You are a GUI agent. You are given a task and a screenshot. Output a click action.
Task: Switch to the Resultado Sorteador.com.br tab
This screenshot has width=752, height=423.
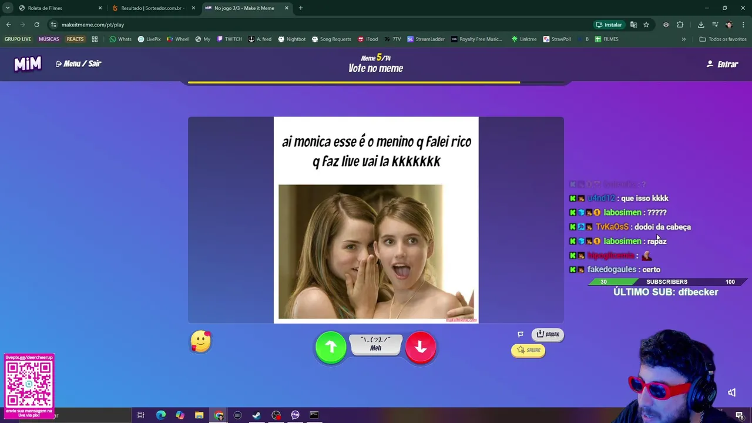[153, 8]
